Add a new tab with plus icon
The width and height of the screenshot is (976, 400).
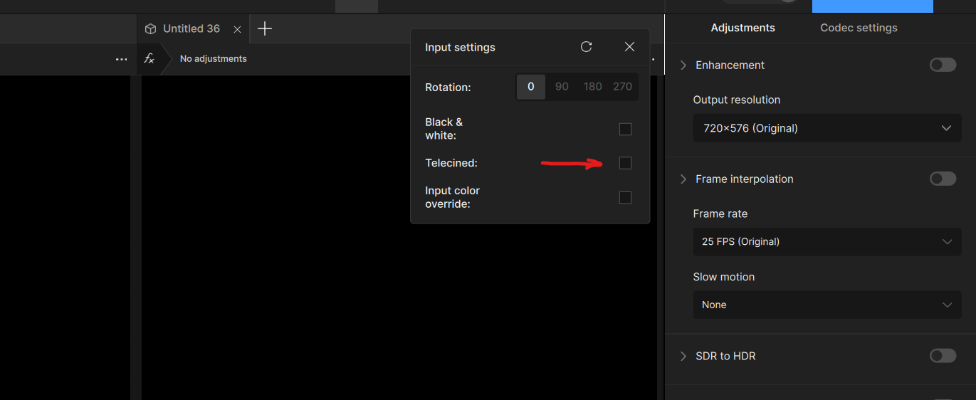coord(265,28)
